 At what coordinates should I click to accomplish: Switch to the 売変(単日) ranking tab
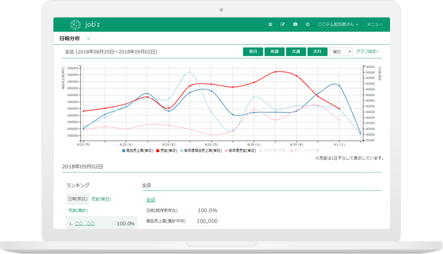point(101,199)
